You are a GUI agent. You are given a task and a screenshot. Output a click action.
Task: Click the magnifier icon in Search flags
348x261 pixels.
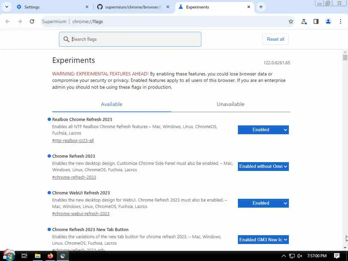(x=66, y=39)
